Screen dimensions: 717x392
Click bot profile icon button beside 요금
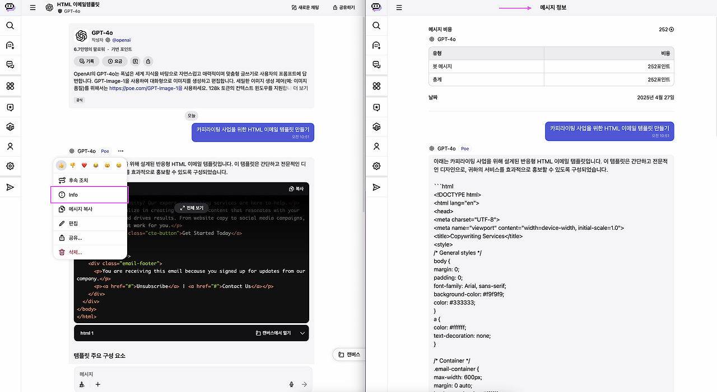coord(136,61)
